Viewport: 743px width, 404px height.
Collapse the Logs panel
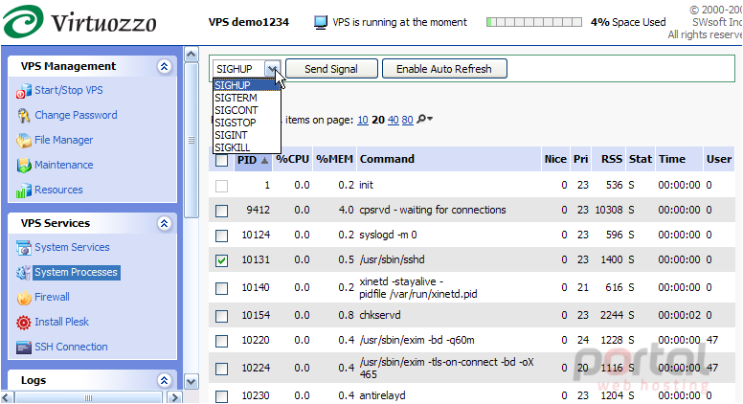(x=164, y=380)
